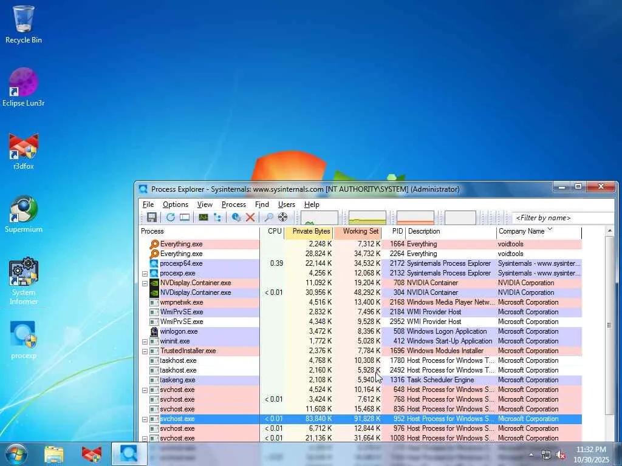Click the Find Window's Process crosshair icon
Image resolution: width=622 pixels, height=466 pixels.
tap(282, 217)
